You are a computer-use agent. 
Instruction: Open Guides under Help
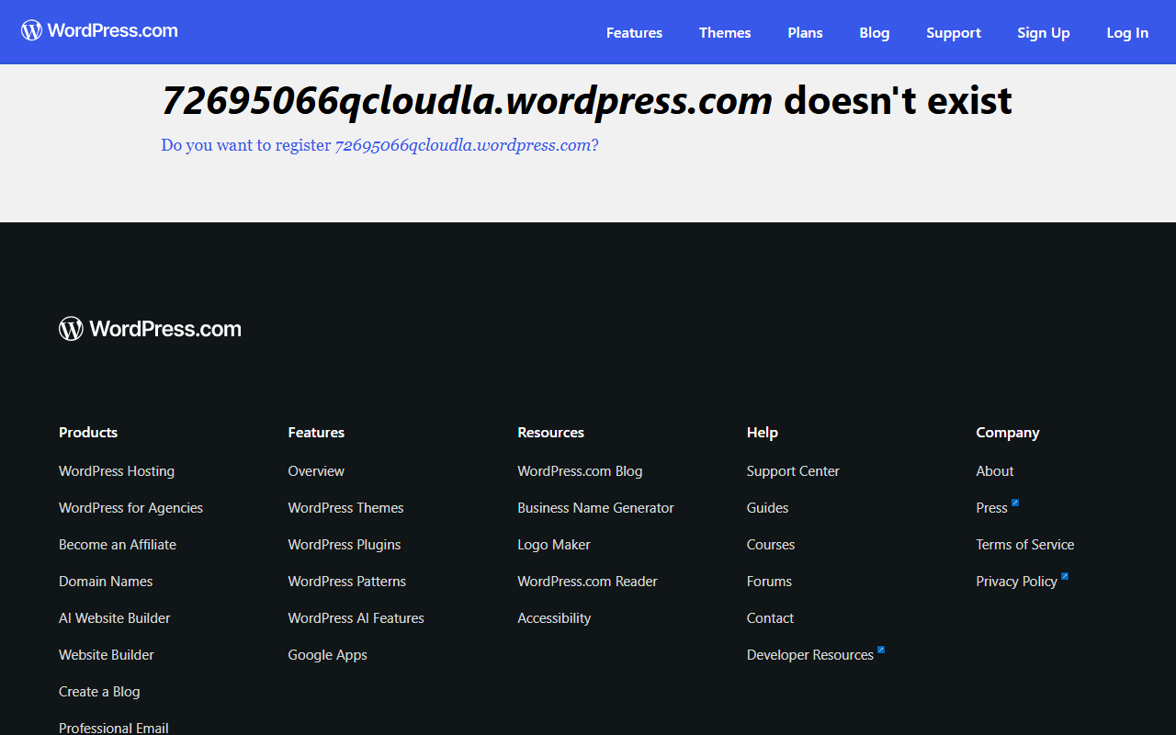(767, 508)
